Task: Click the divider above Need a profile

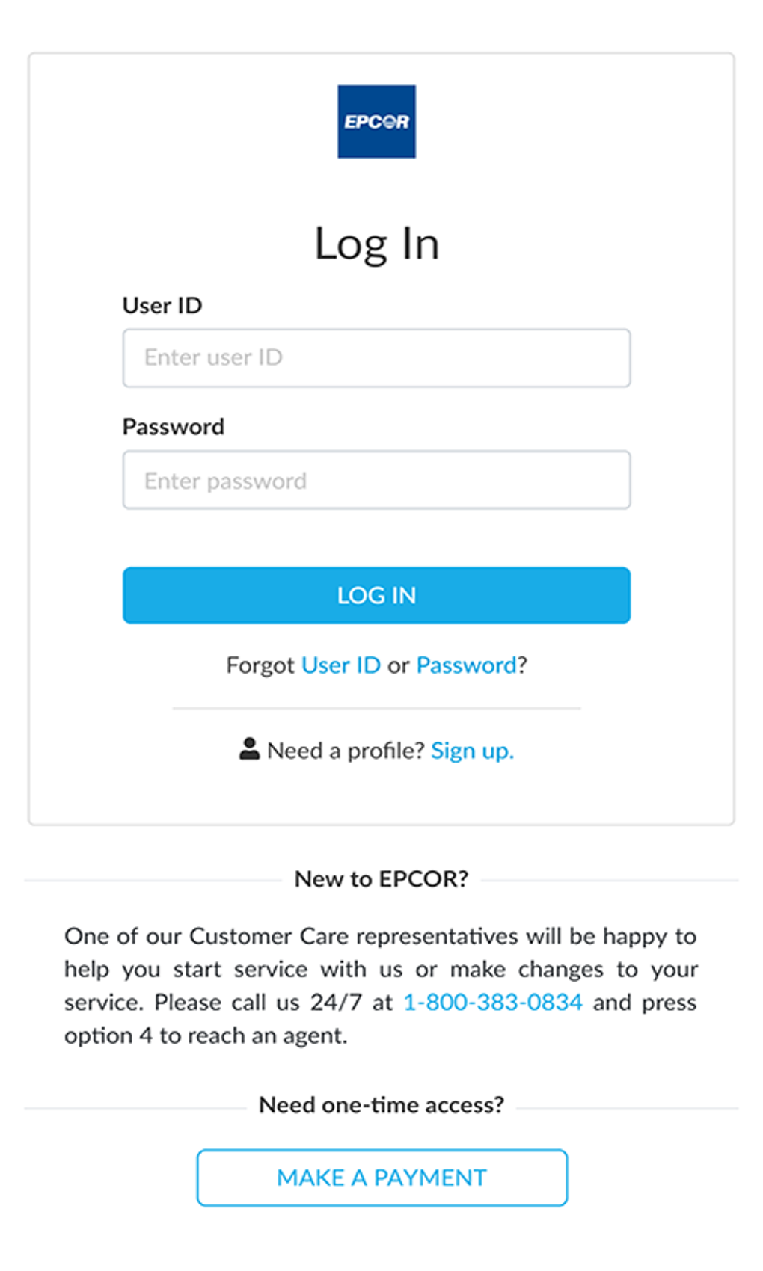Action: [376, 707]
